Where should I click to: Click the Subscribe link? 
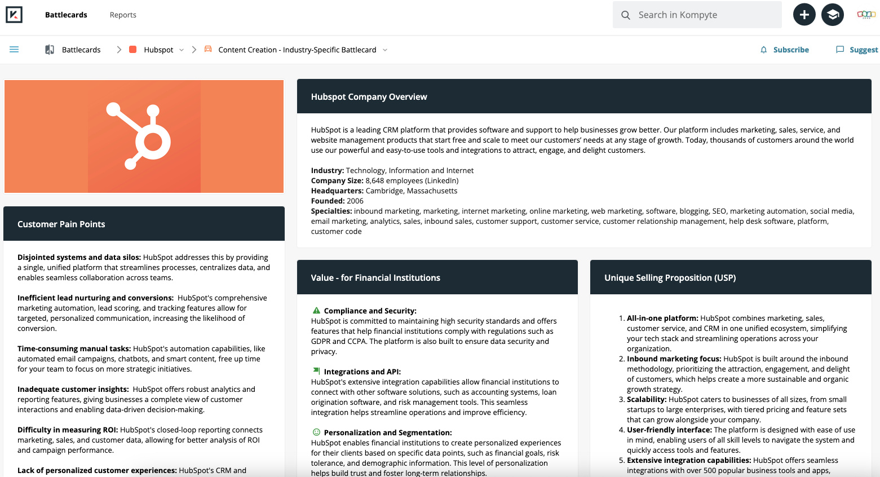click(791, 50)
